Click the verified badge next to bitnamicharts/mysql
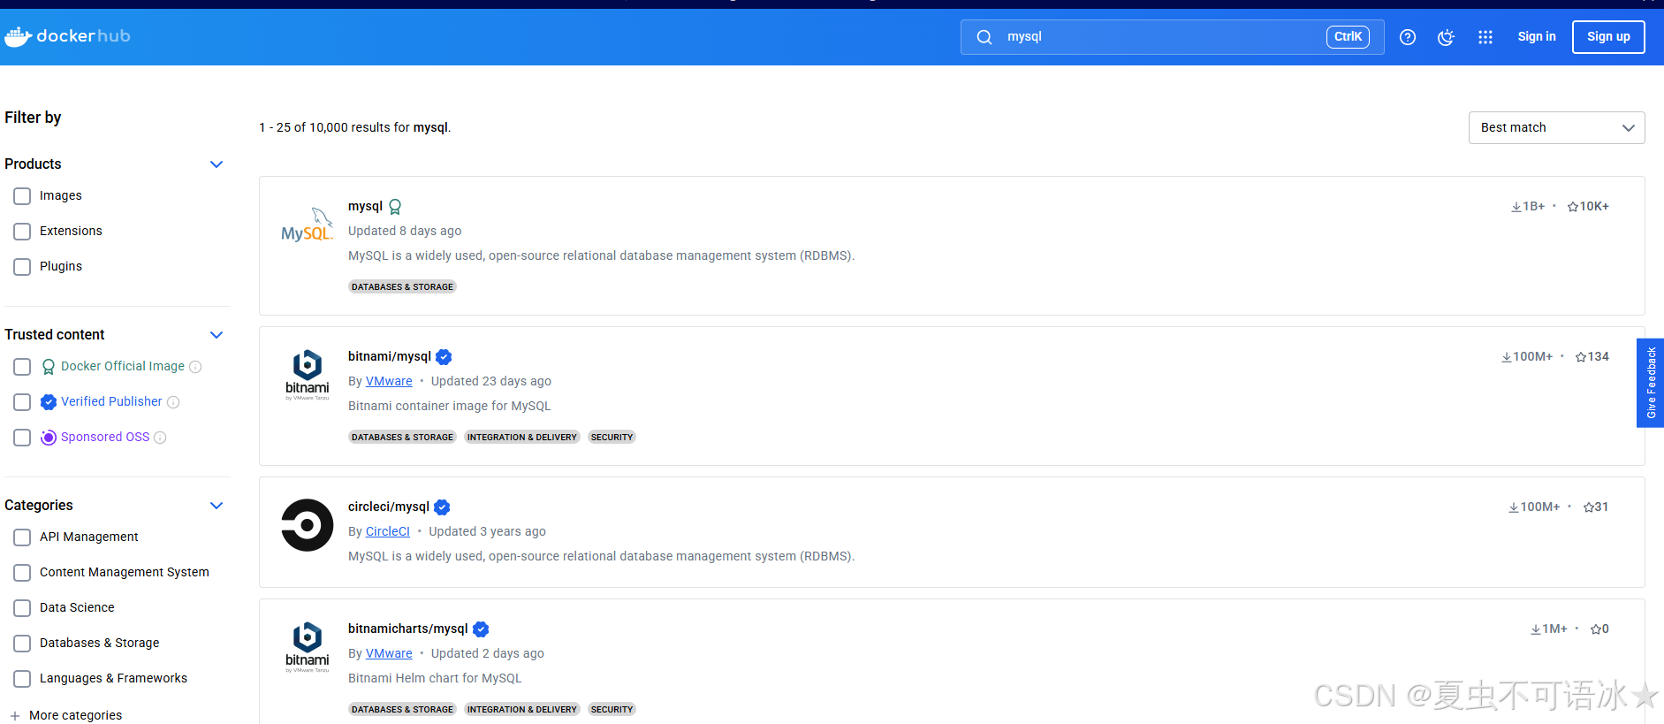 [x=481, y=629]
